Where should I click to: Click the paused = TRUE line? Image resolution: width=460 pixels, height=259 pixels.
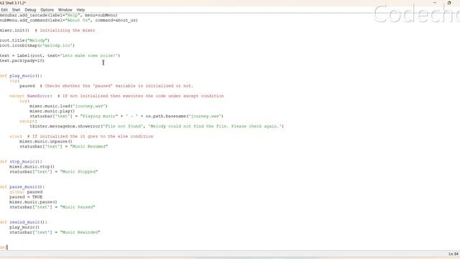[x=26, y=196]
